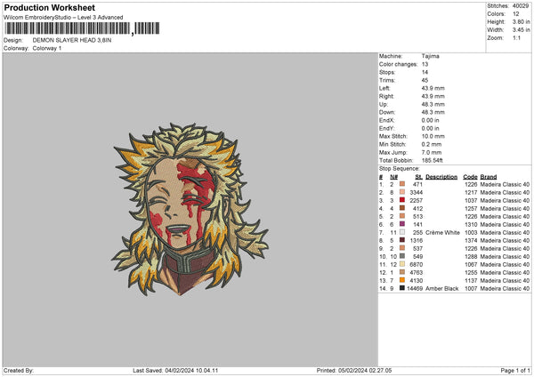
Task: Select the light peach swatch with code 1217
Action: click(x=402, y=192)
